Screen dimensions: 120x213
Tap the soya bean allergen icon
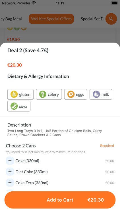tap(14, 106)
